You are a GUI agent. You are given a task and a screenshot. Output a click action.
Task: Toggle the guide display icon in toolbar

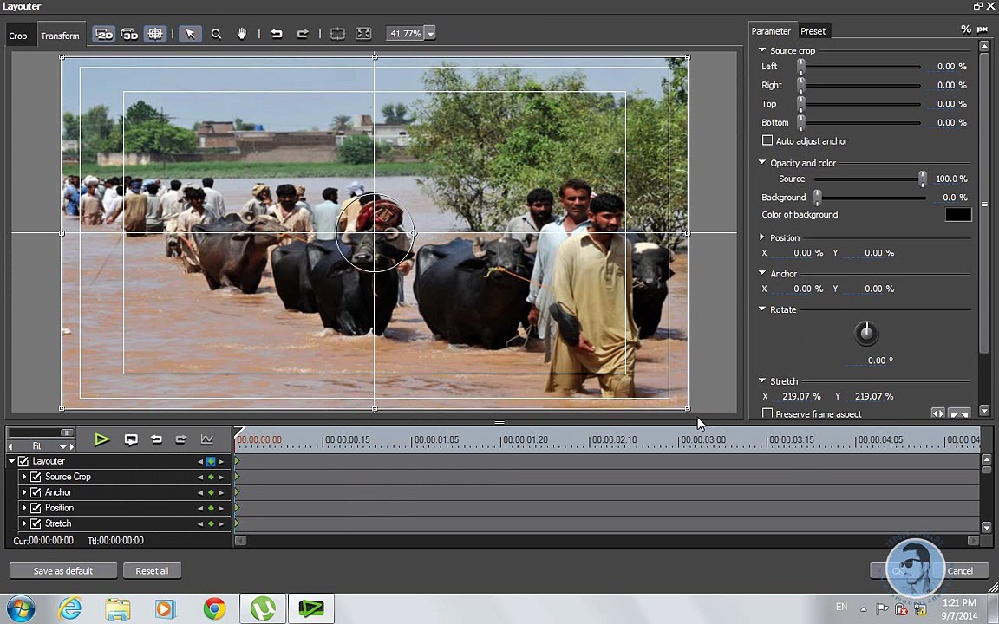click(155, 34)
